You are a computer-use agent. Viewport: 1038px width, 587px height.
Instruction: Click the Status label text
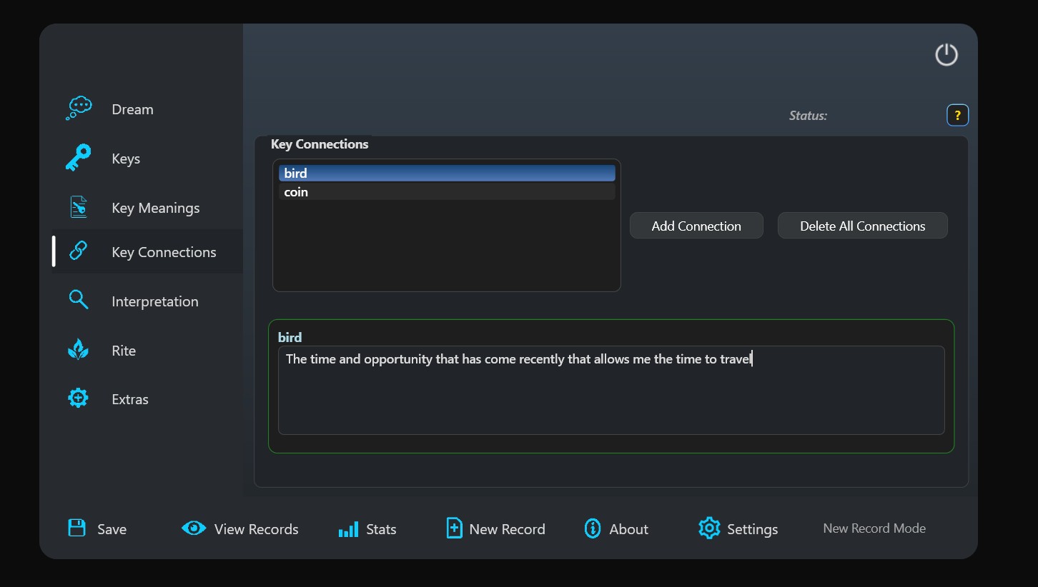[808, 115]
